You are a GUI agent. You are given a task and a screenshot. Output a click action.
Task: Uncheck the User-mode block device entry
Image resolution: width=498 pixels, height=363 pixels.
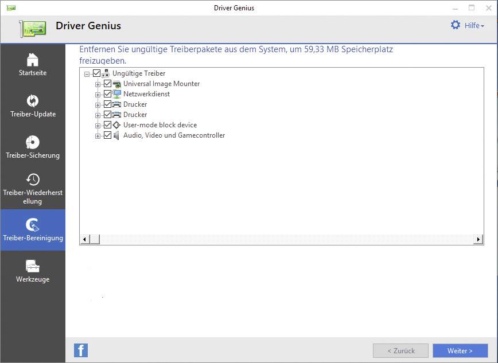108,125
